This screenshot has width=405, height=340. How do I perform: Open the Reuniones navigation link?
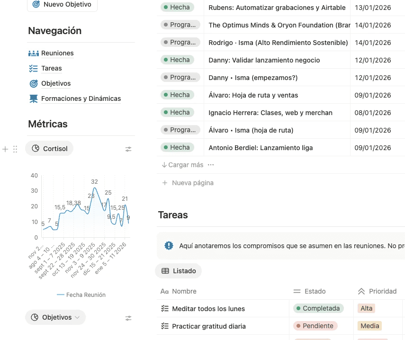pyautogui.click(x=57, y=53)
